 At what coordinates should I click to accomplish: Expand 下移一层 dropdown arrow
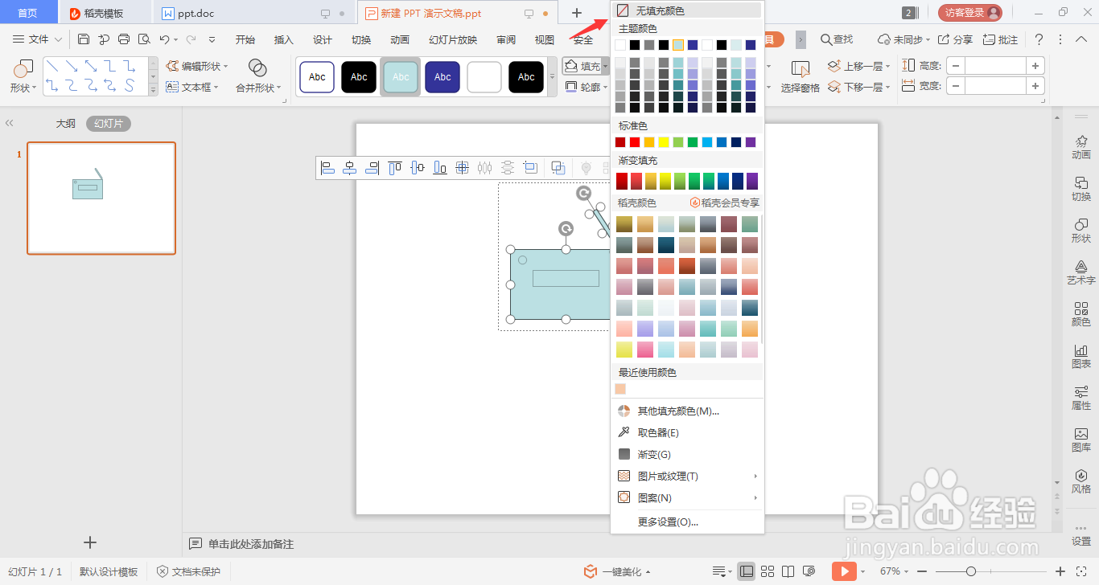click(x=887, y=87)
